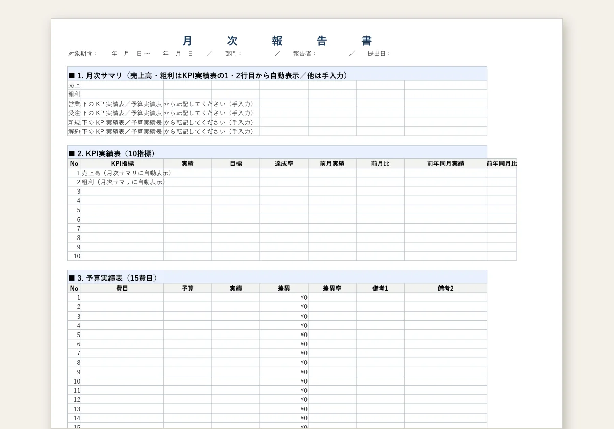This screenshot has height=429, width=614.
Task: Select the 解約 row label in 月次サマリ
Action: [74, 131]
